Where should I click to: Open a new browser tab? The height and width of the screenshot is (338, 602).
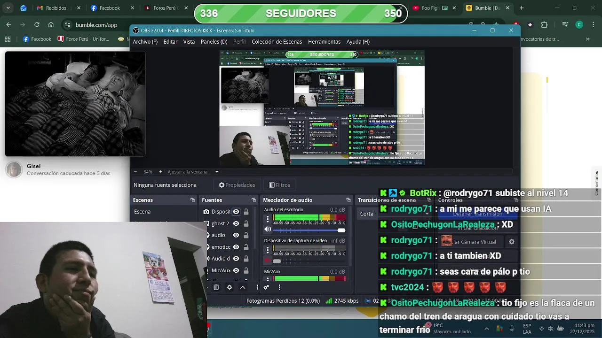pos(521,8)
